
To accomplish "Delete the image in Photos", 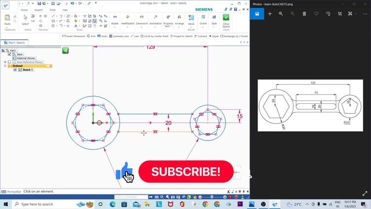I will (304, 14).
